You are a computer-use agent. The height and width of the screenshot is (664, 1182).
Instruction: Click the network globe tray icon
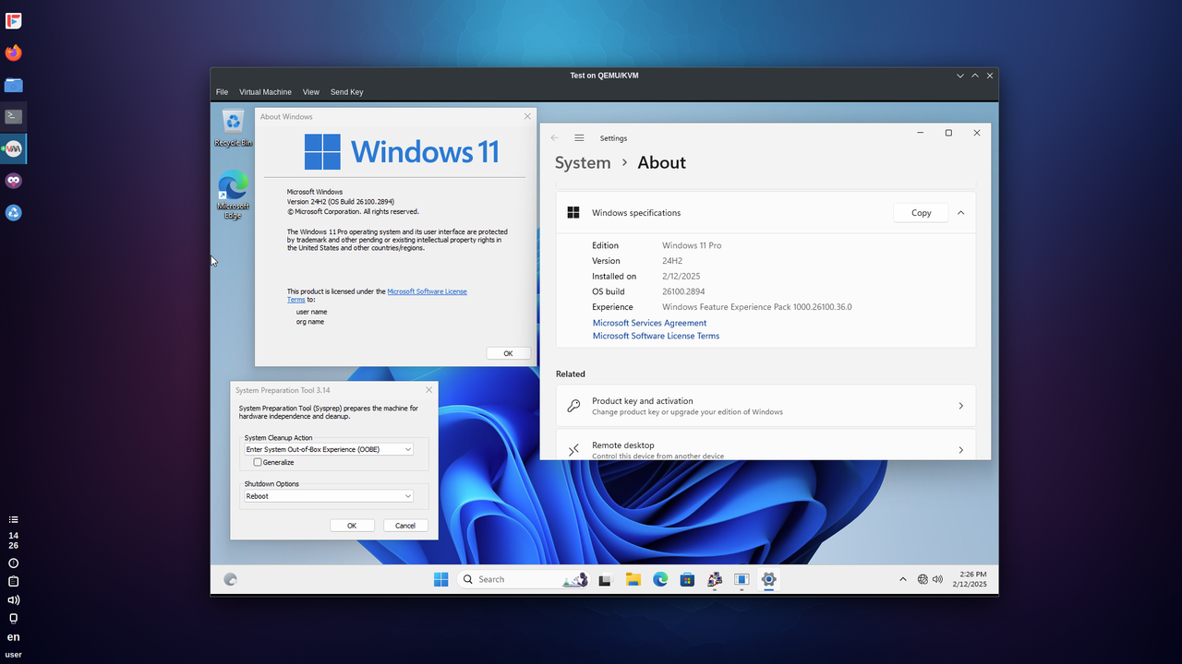923,579
